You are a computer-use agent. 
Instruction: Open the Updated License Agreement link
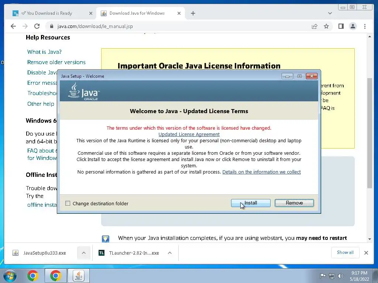click(x=189, y=134)
